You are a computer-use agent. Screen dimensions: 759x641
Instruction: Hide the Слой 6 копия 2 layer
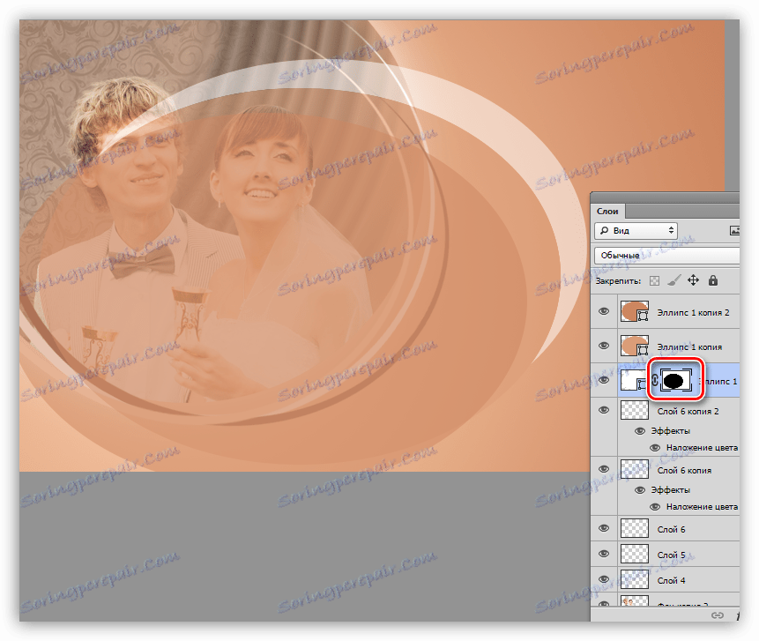(x=604, y=410)
